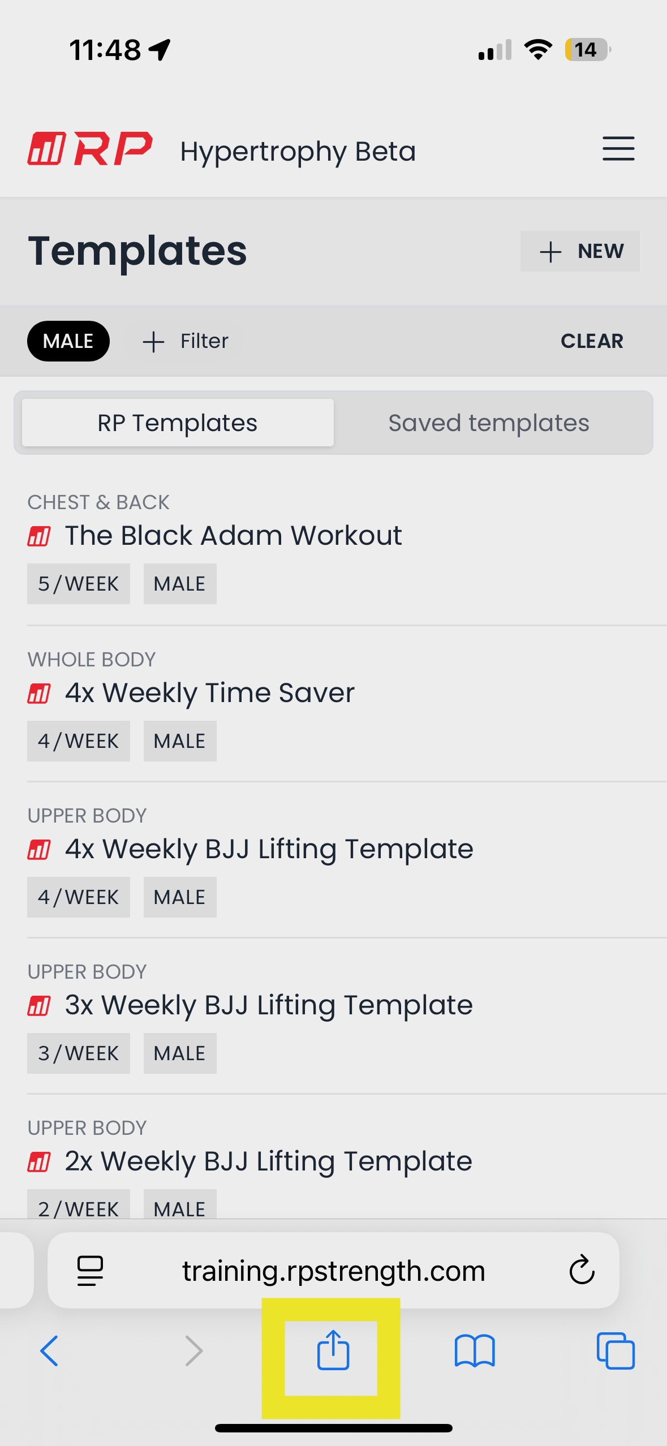Tap the training.rpstrength.com address field

(x=333, y=1270)
